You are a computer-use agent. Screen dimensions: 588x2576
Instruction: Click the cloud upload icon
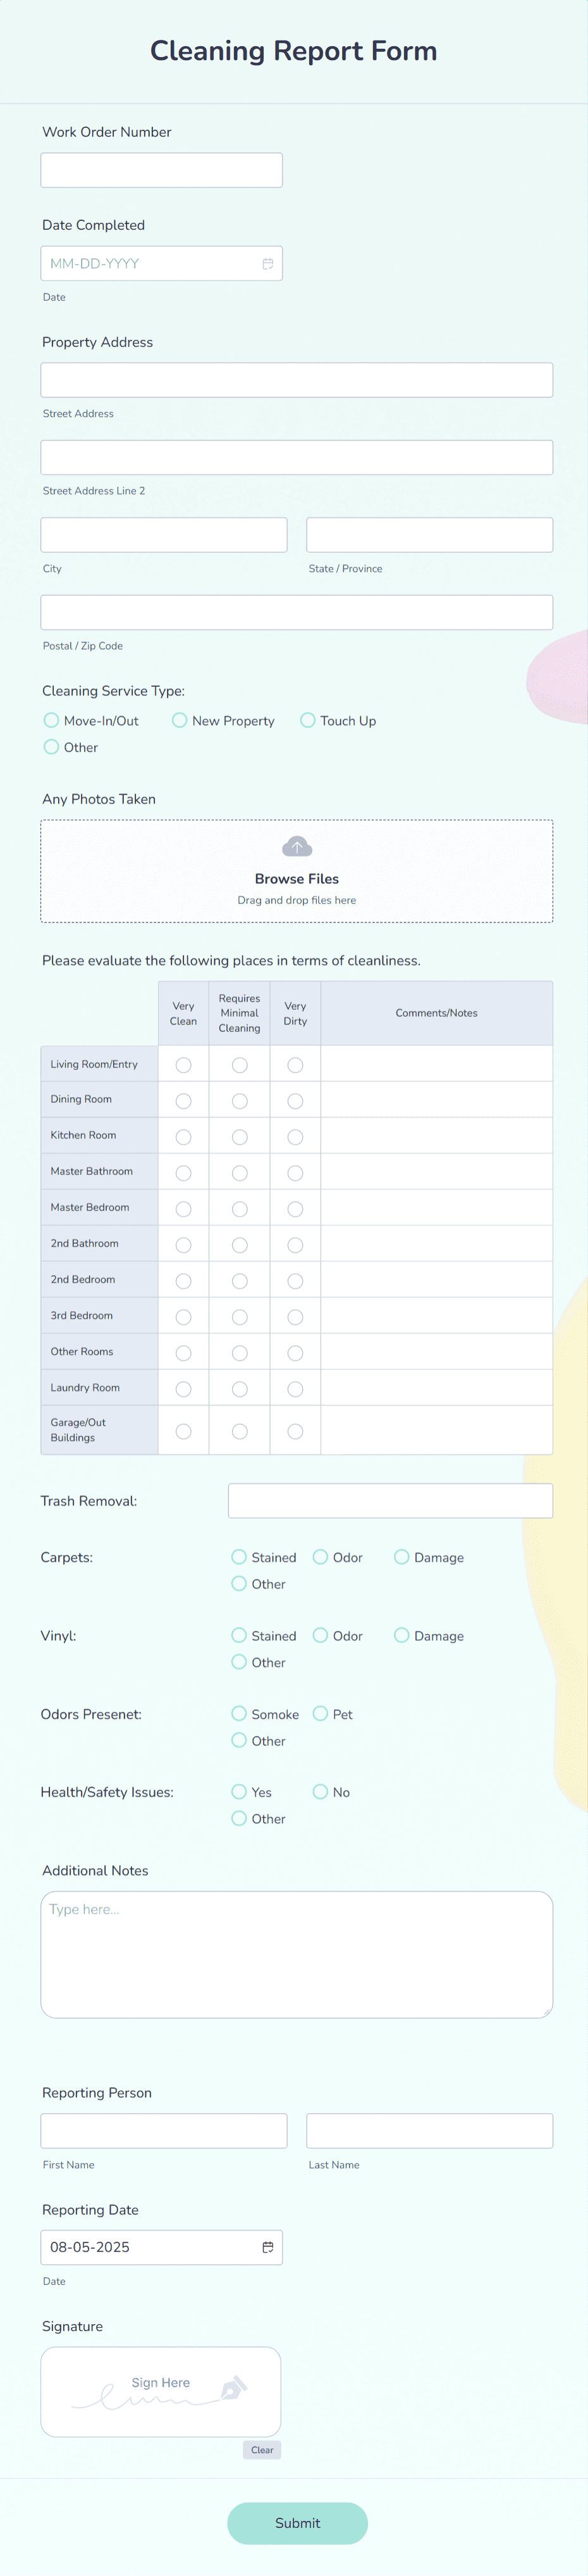[297, 847]
